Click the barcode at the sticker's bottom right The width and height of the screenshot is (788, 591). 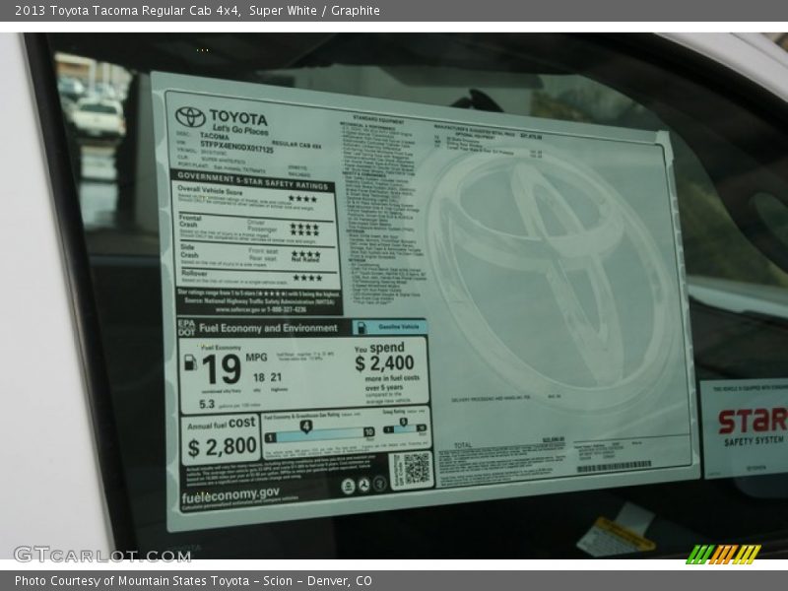(614, 467)
